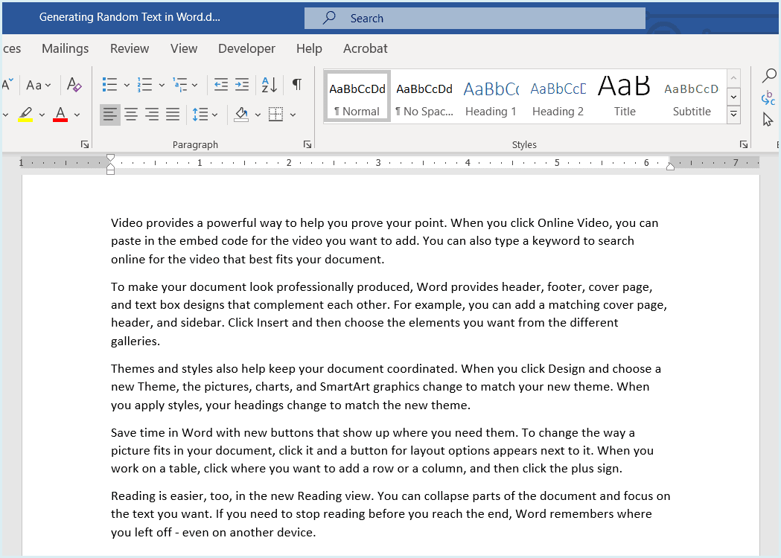Open the Review tab

pyautogui.click(x=130, y=48)
